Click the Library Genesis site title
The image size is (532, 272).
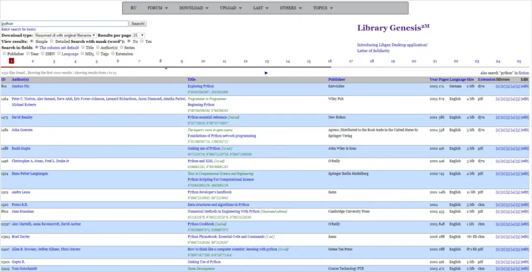[x=393, y=28]
